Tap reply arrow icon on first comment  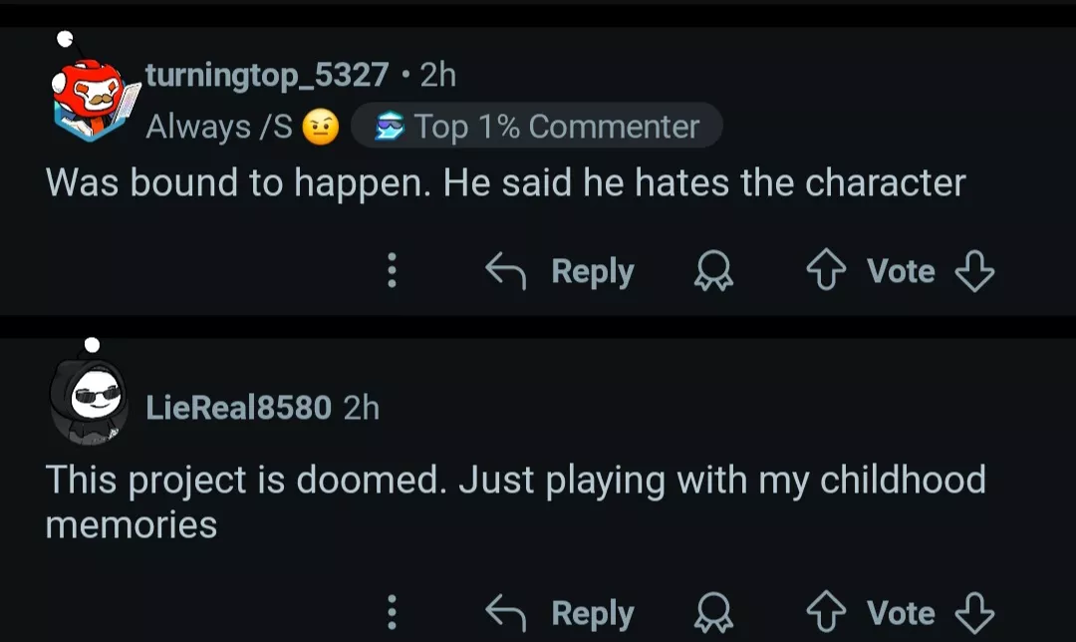click(505, 271)
